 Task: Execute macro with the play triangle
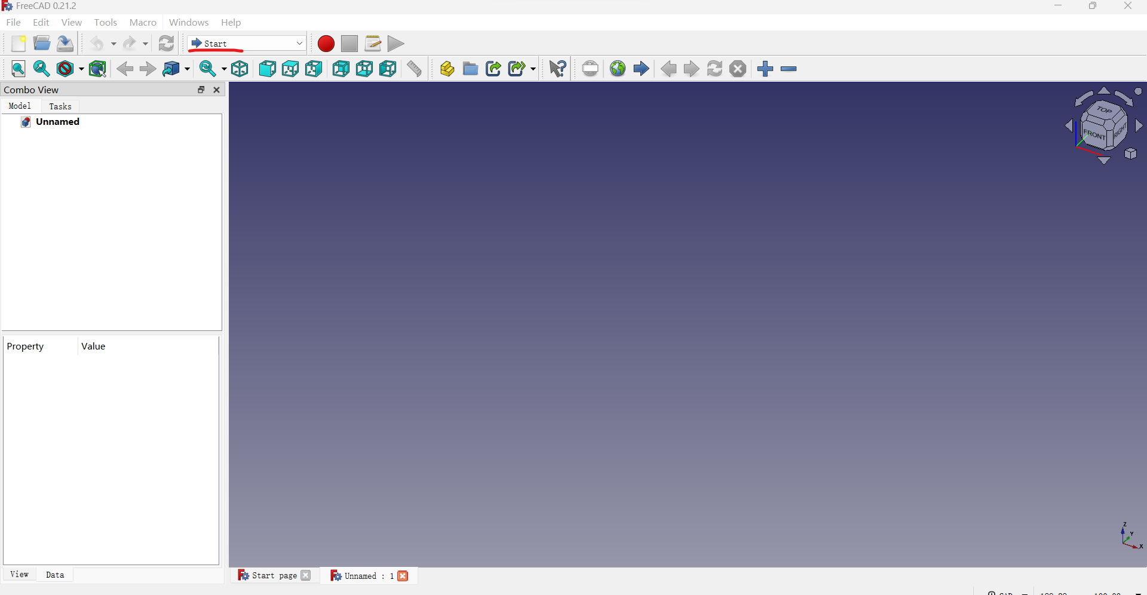(x=395, y=44)
